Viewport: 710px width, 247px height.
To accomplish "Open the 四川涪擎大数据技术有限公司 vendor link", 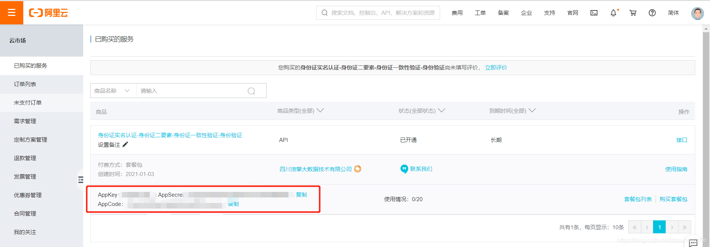I will tap(315, 169).
